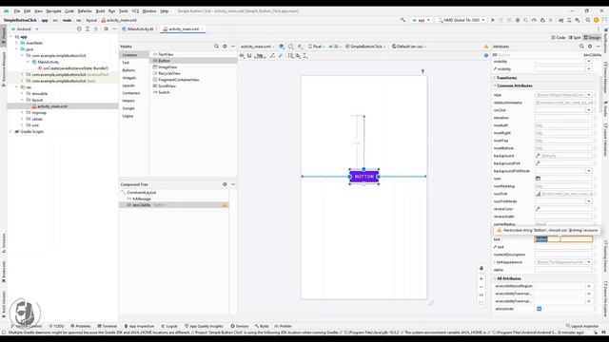
Task: Open the Terminal tool window
Action: click(x=107, y=326)
